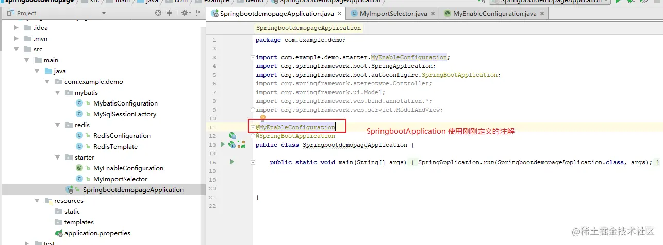Unfold the main method on line 15
Viewport: 663px width, 245px height.
point(253,162)
